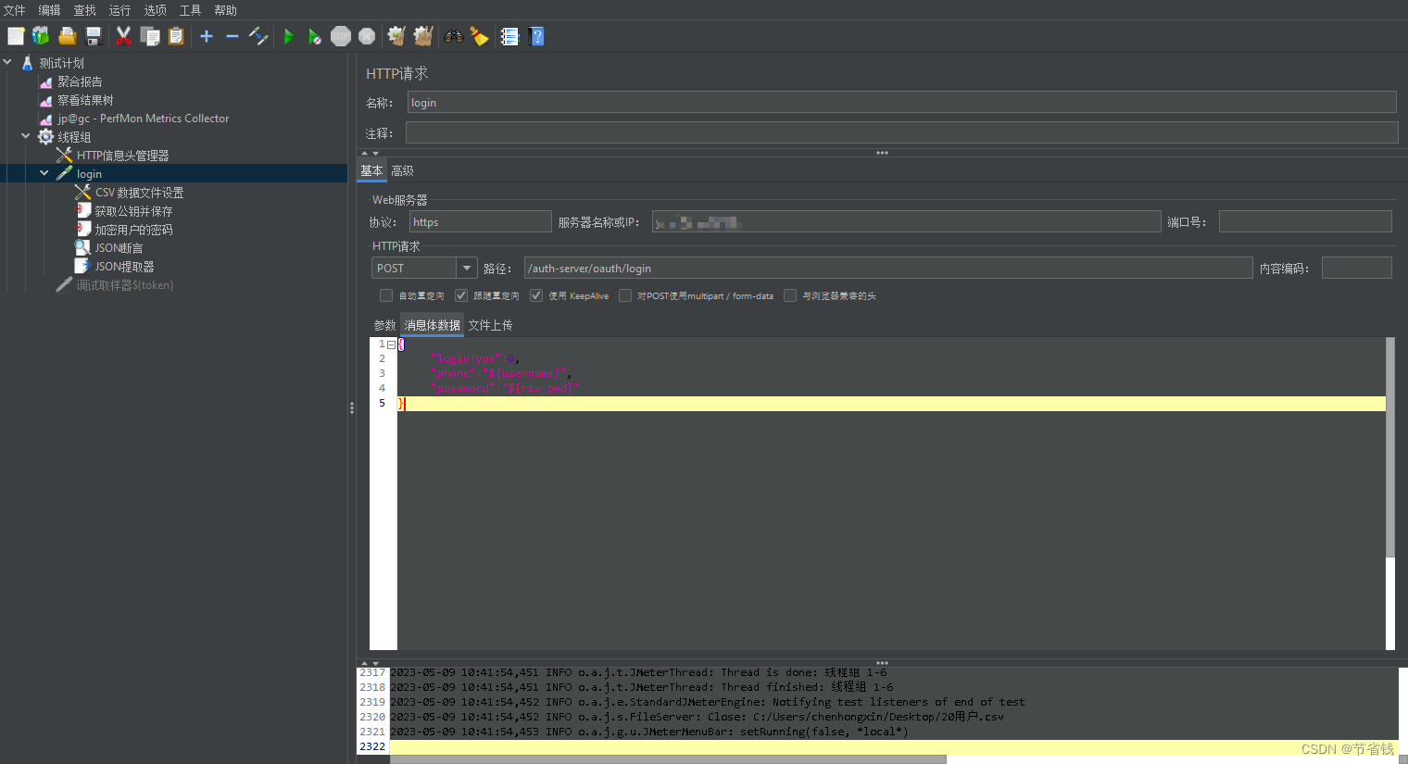
Task: Click Start no pauses icon
Action: pos(315,36)
